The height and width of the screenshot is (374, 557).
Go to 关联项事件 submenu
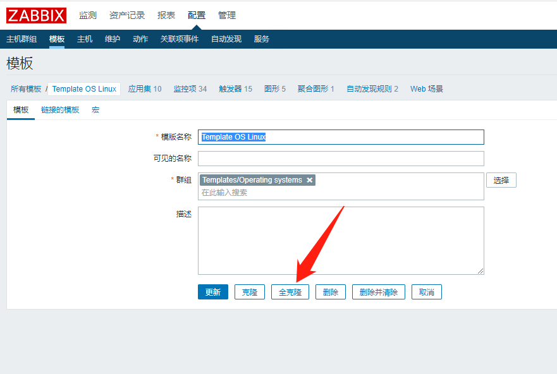pos(180,39)
